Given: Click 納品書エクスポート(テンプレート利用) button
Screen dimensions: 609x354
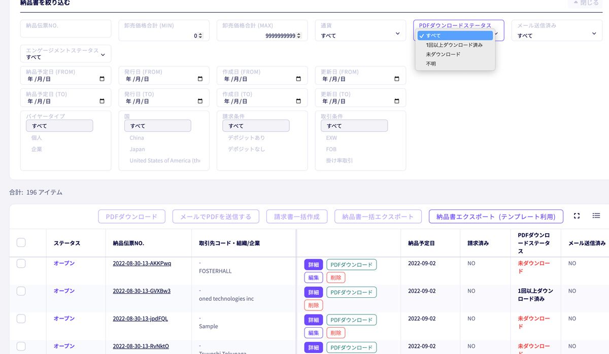Looking at the screenshot, I should pos(496,217).
